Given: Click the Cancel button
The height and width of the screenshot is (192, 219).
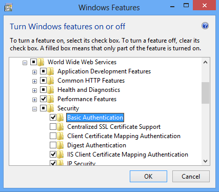Looking at the screenshot, I should (x=191, y=177).
